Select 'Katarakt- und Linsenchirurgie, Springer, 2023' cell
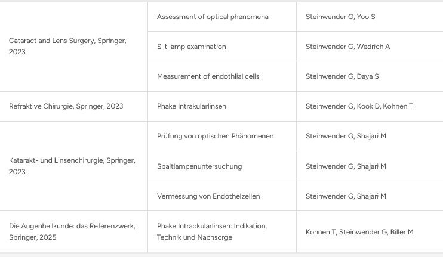This screenshot has height=257, width=443. (72, 166)
